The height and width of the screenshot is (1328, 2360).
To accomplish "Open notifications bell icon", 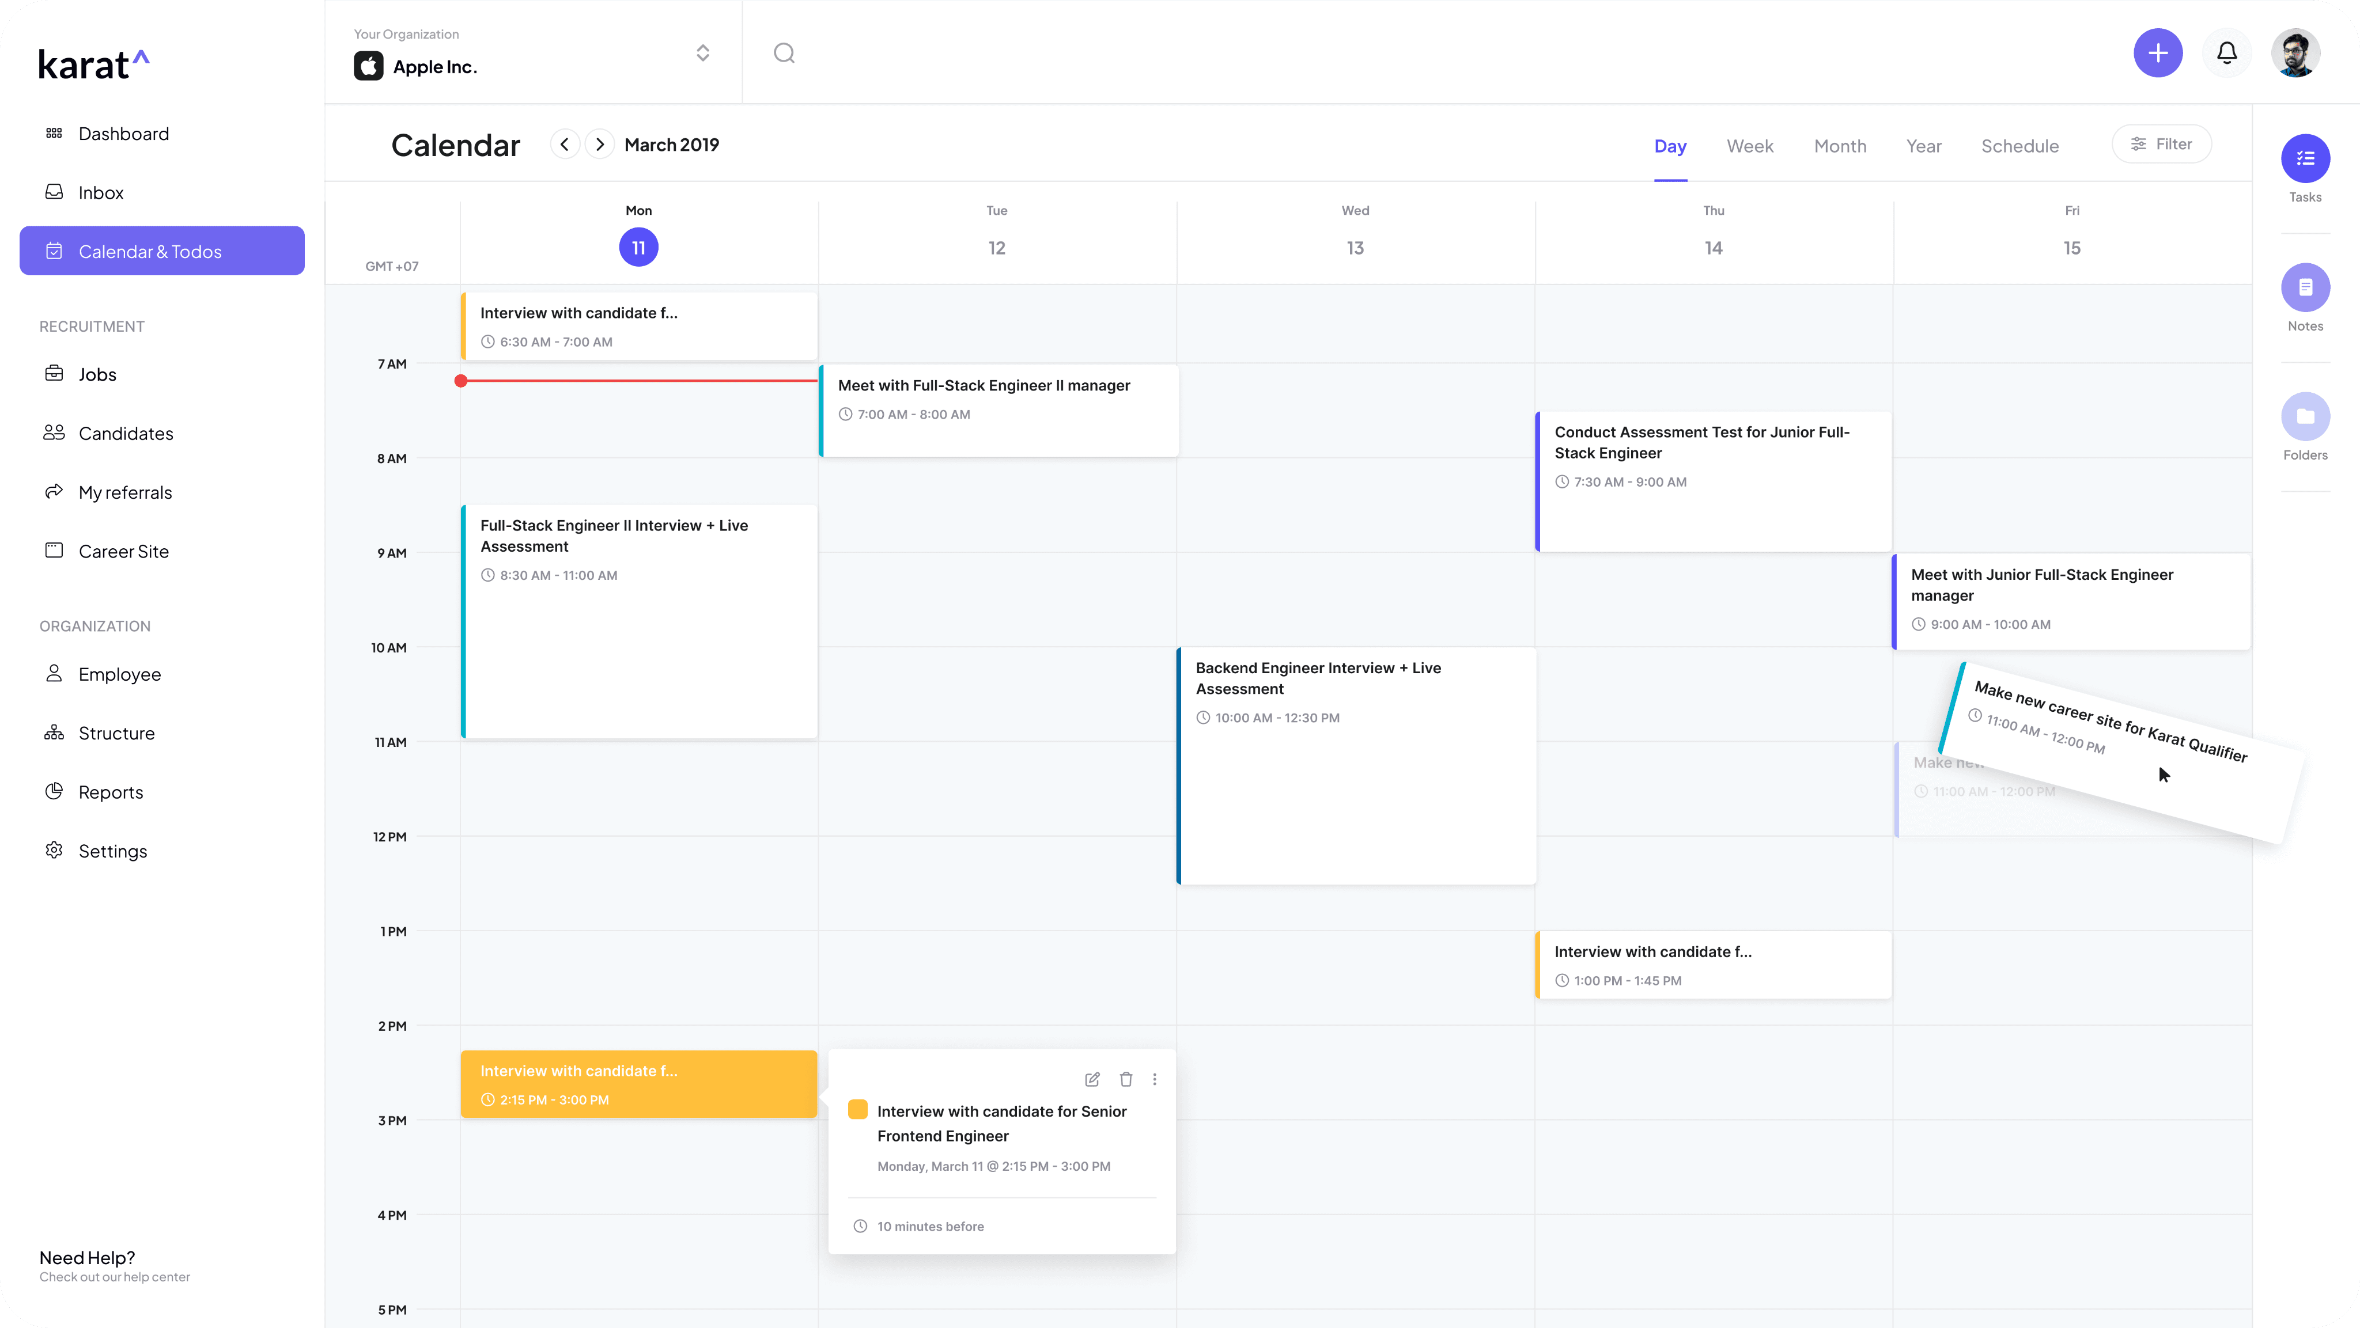I will click(x=2226, y=53).
